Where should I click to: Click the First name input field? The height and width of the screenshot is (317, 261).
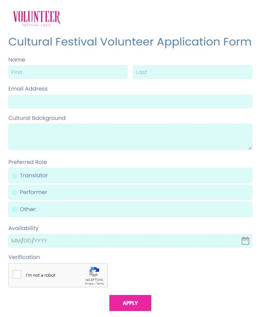[67, 72]
